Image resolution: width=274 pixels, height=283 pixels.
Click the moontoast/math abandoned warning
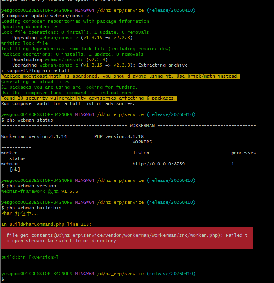(x=120, y=76)
